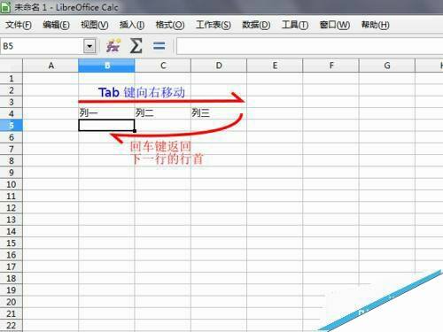Select row 22 header

click(x=12, y=326)
